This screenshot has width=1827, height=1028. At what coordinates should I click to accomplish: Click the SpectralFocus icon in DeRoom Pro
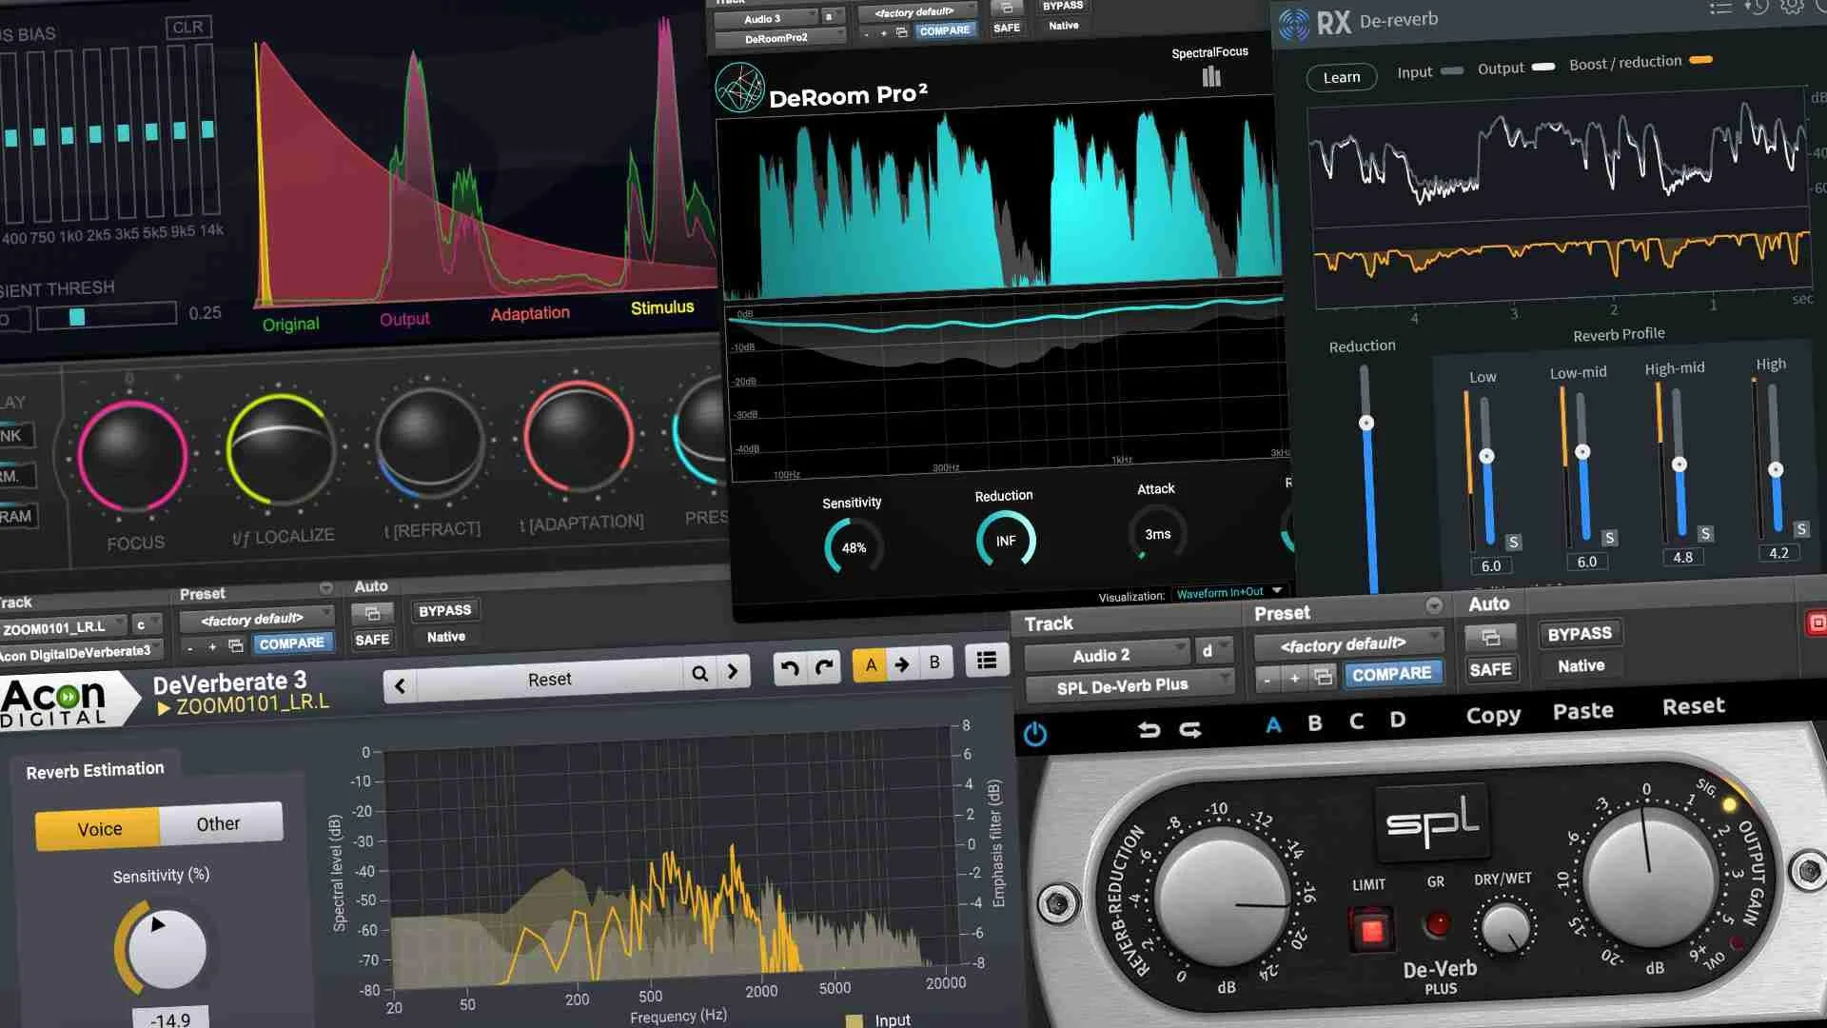pos(1210,76)
